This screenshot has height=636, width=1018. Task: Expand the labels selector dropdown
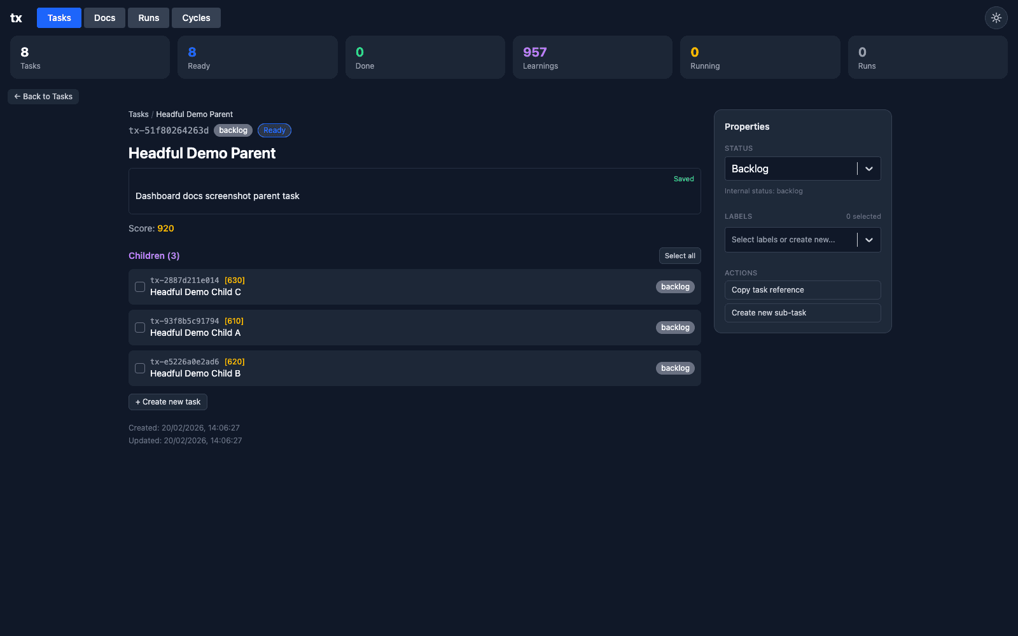pos(802,240)
